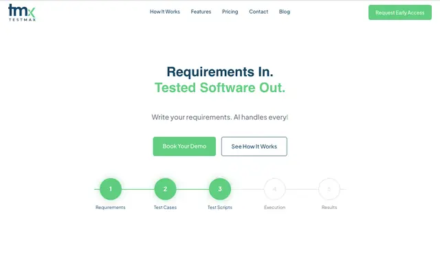The image size is (440, 275).
Task: Click the 'Execution' step label
Action: coord(274,208)
